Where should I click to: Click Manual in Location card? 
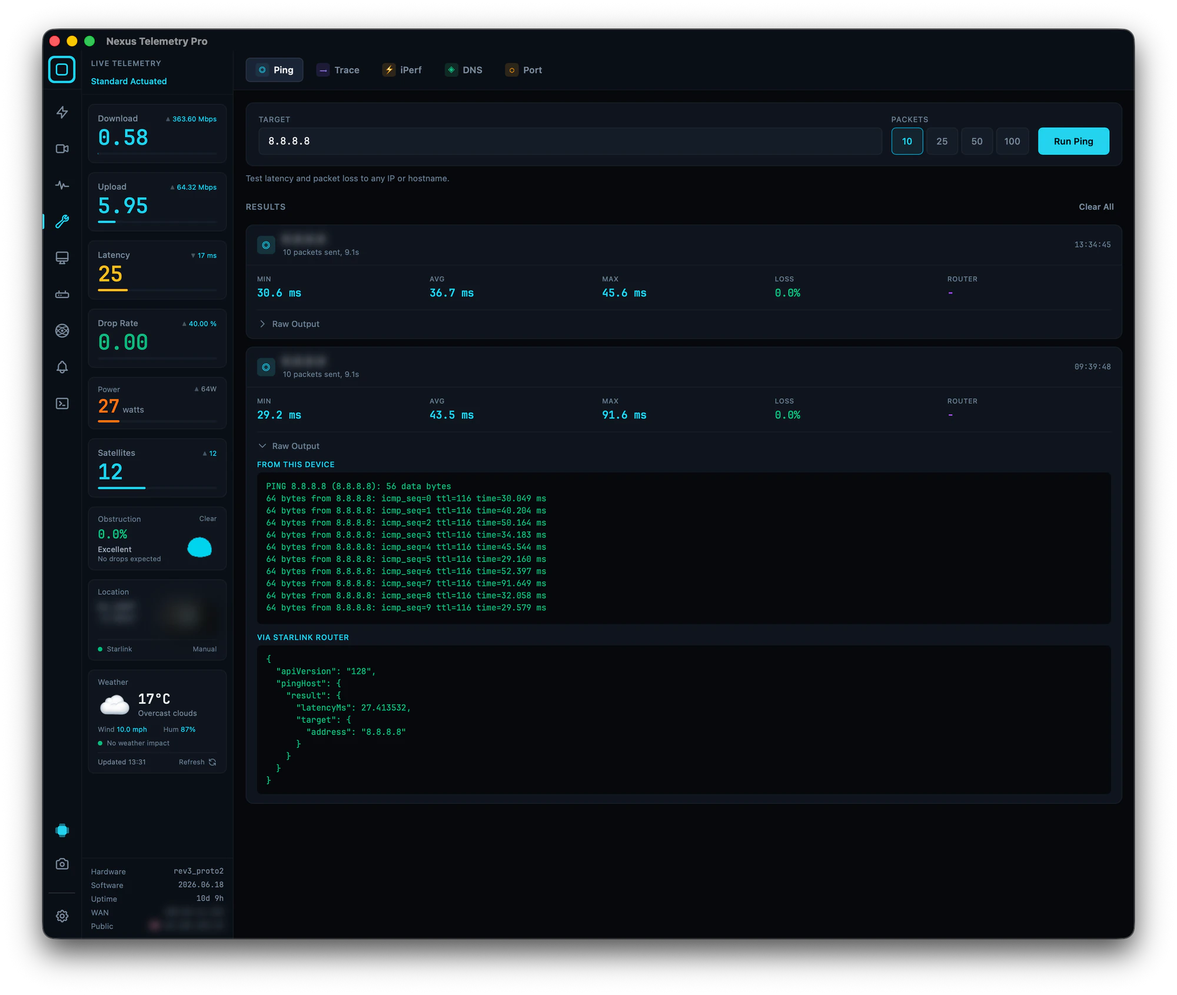[205, 649]
